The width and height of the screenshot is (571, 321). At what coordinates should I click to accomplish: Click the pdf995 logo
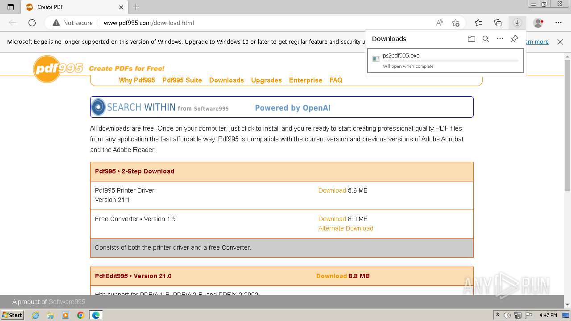coord(58,69)
